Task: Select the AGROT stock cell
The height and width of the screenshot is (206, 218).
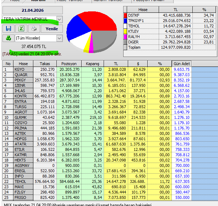Action: pyautogui.click(x=23, y=112)
